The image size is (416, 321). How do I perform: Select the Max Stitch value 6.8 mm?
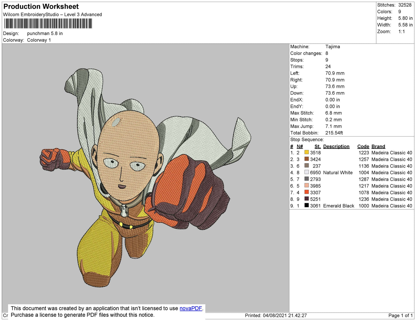(333, 113)
